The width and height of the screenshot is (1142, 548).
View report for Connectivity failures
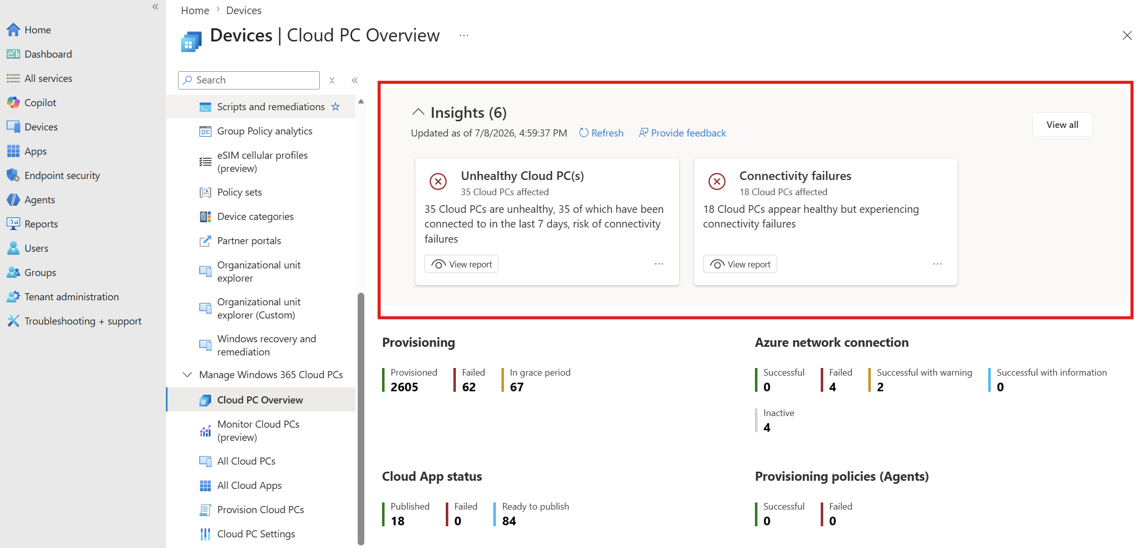(740, 264)
